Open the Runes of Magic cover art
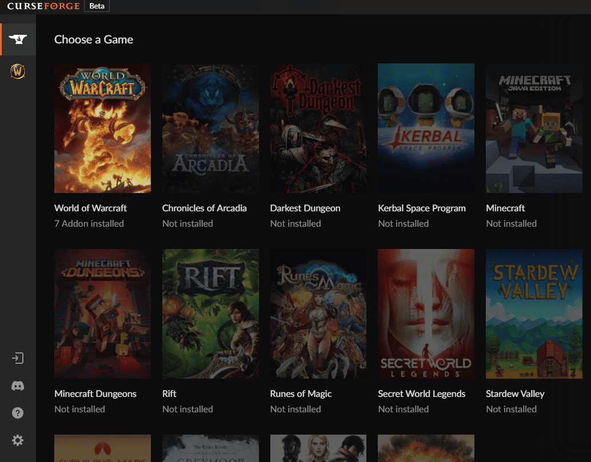This screenshot has width=591, height=462. coord(318,314)
